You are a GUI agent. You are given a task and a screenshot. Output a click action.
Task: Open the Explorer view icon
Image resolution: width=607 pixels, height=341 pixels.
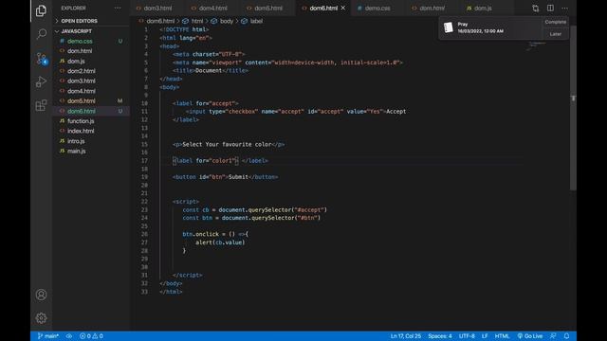click(41, 10)
